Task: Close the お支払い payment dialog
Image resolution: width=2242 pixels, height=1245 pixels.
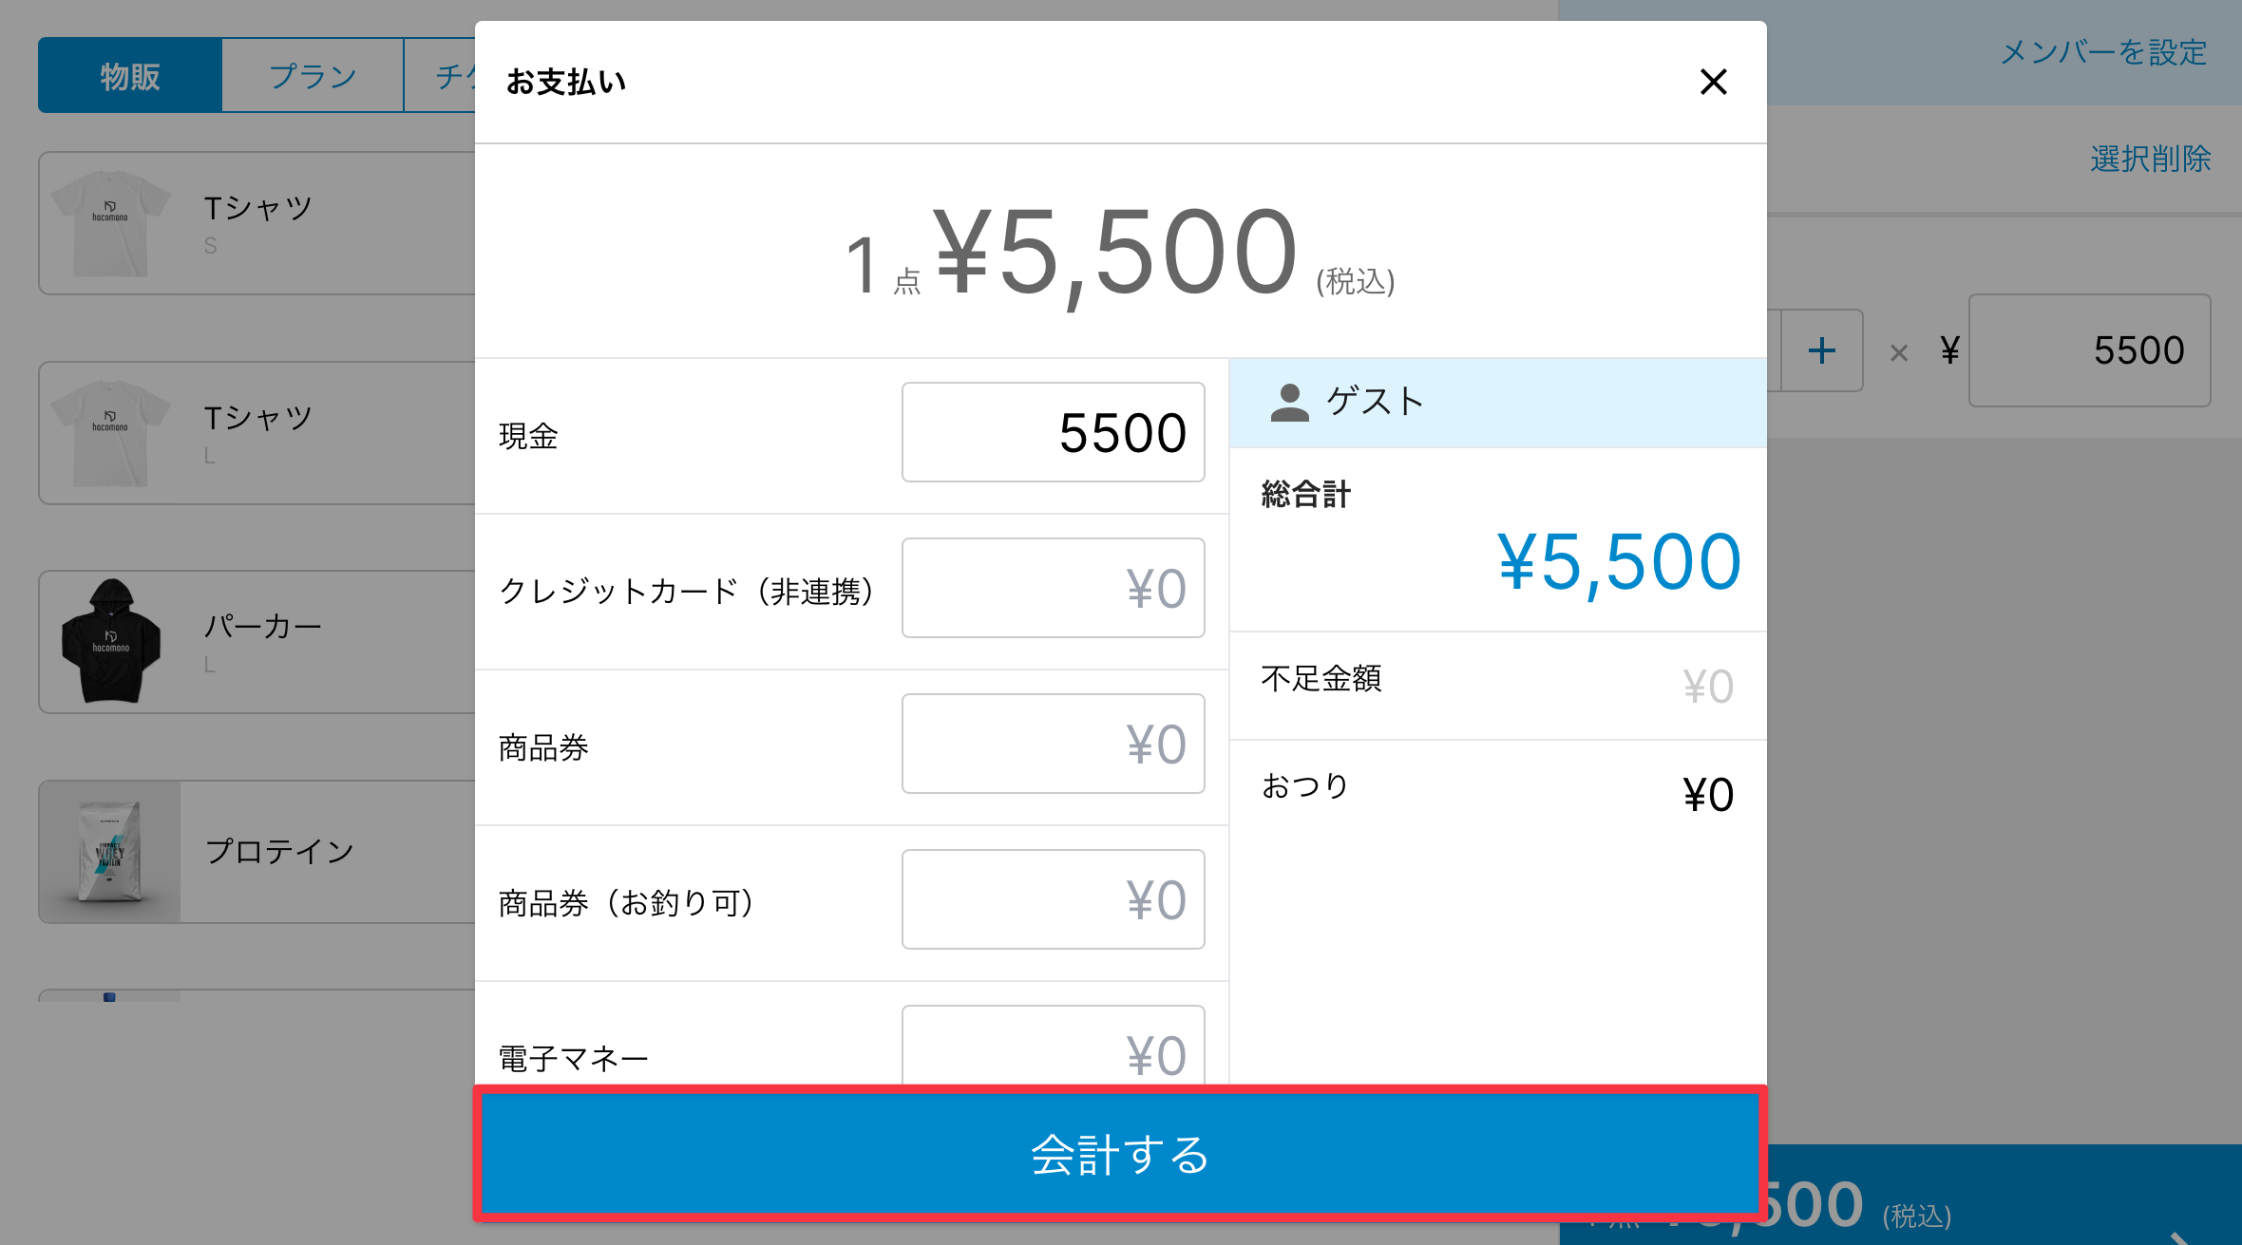Action: (1713, 82)
